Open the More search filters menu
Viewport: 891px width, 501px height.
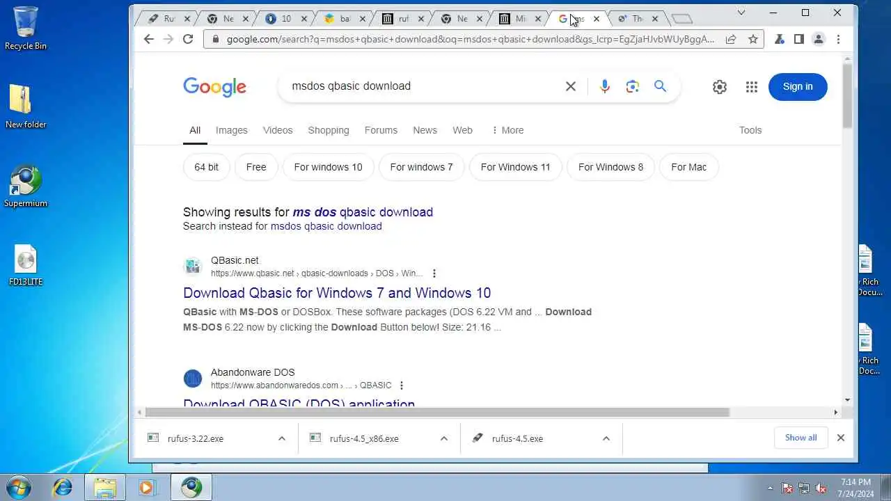click(x=507, y=130)
